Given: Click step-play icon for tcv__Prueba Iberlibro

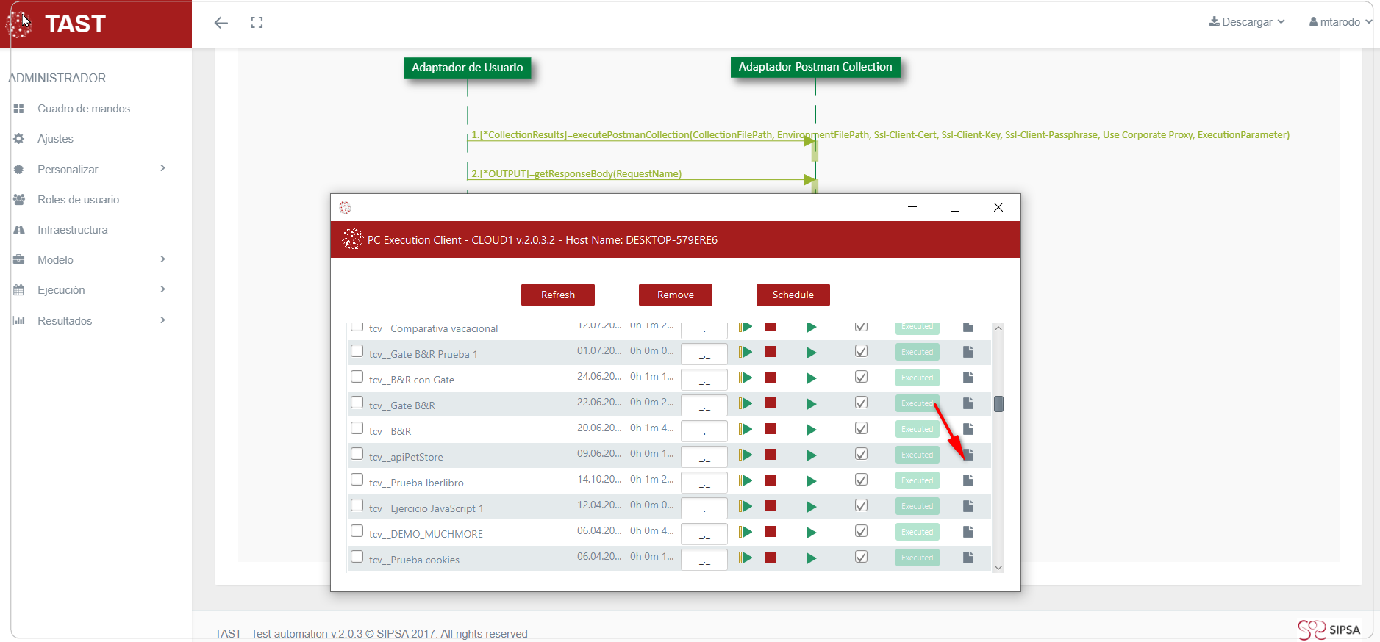Looking at the screenshot, I should tap(746, 480).
